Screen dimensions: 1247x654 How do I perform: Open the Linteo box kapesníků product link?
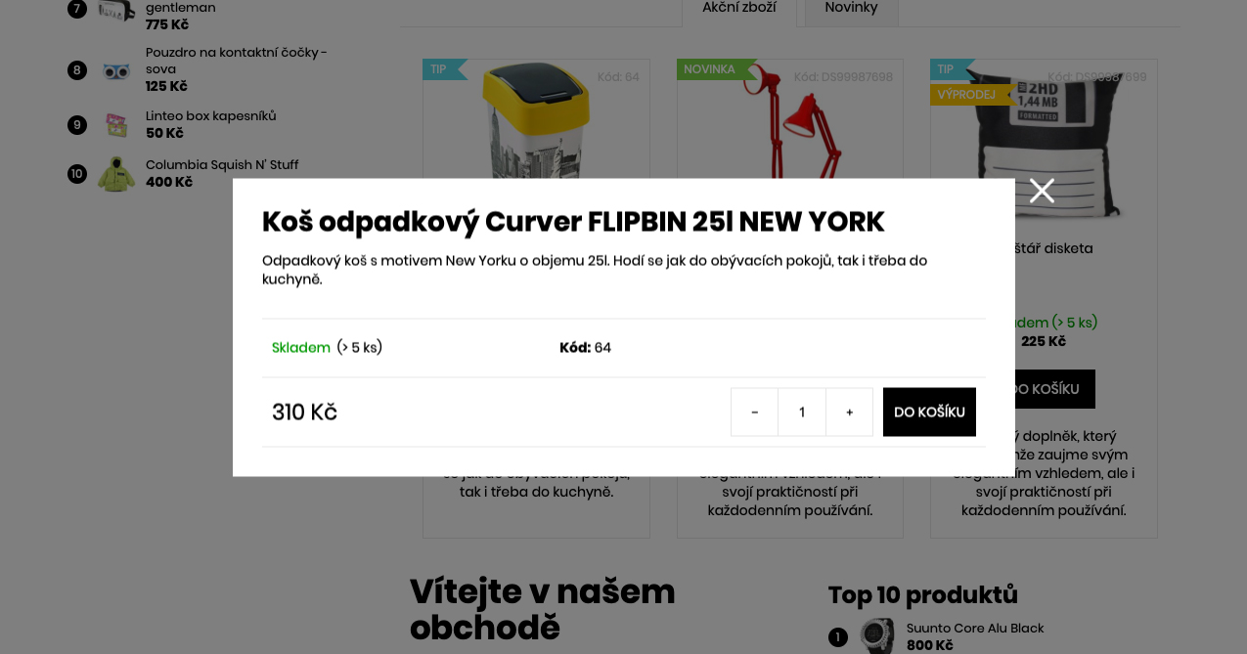point(211,116)
